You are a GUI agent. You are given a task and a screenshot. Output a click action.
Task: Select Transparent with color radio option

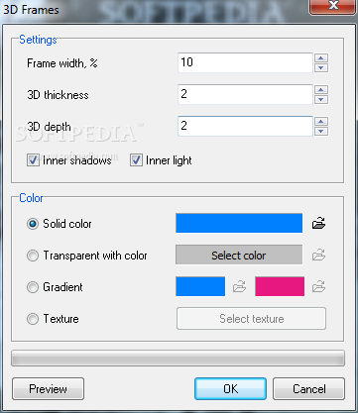coord(33,256)
